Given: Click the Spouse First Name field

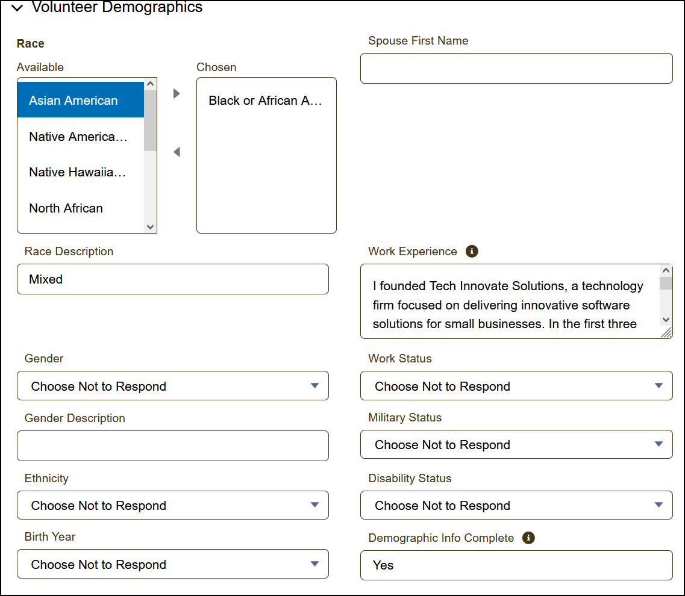Looking at the screenshot, I should click(x=516, y=68).
